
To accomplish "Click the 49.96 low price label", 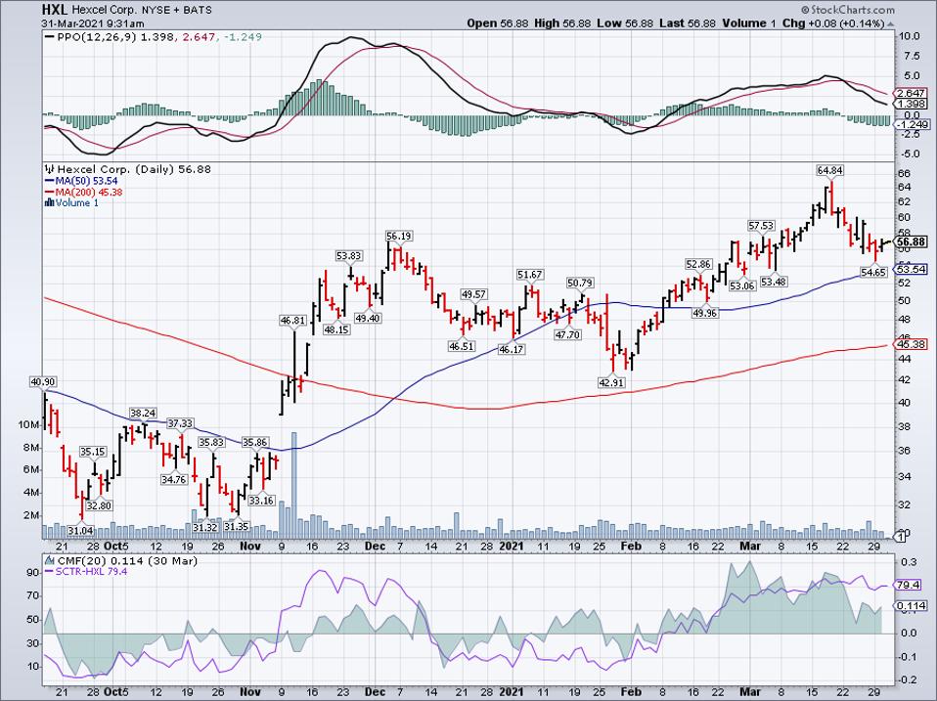I will coord(704,313).
